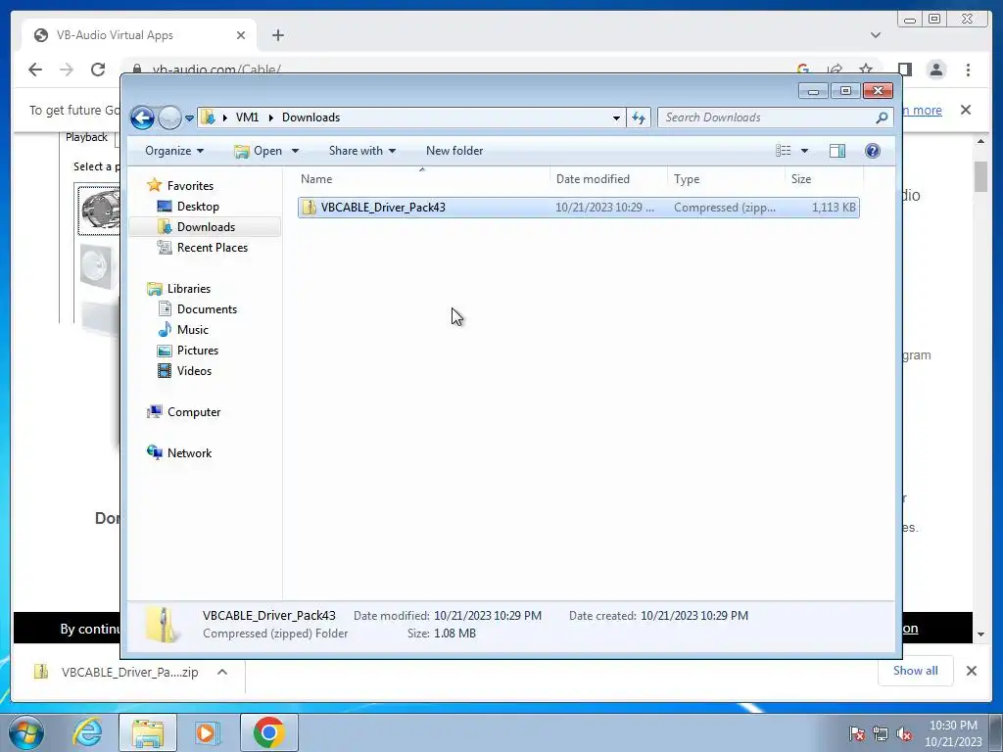
Task: Click the Chrome scrollbar down arrow
Action: (x=980, y=634)
